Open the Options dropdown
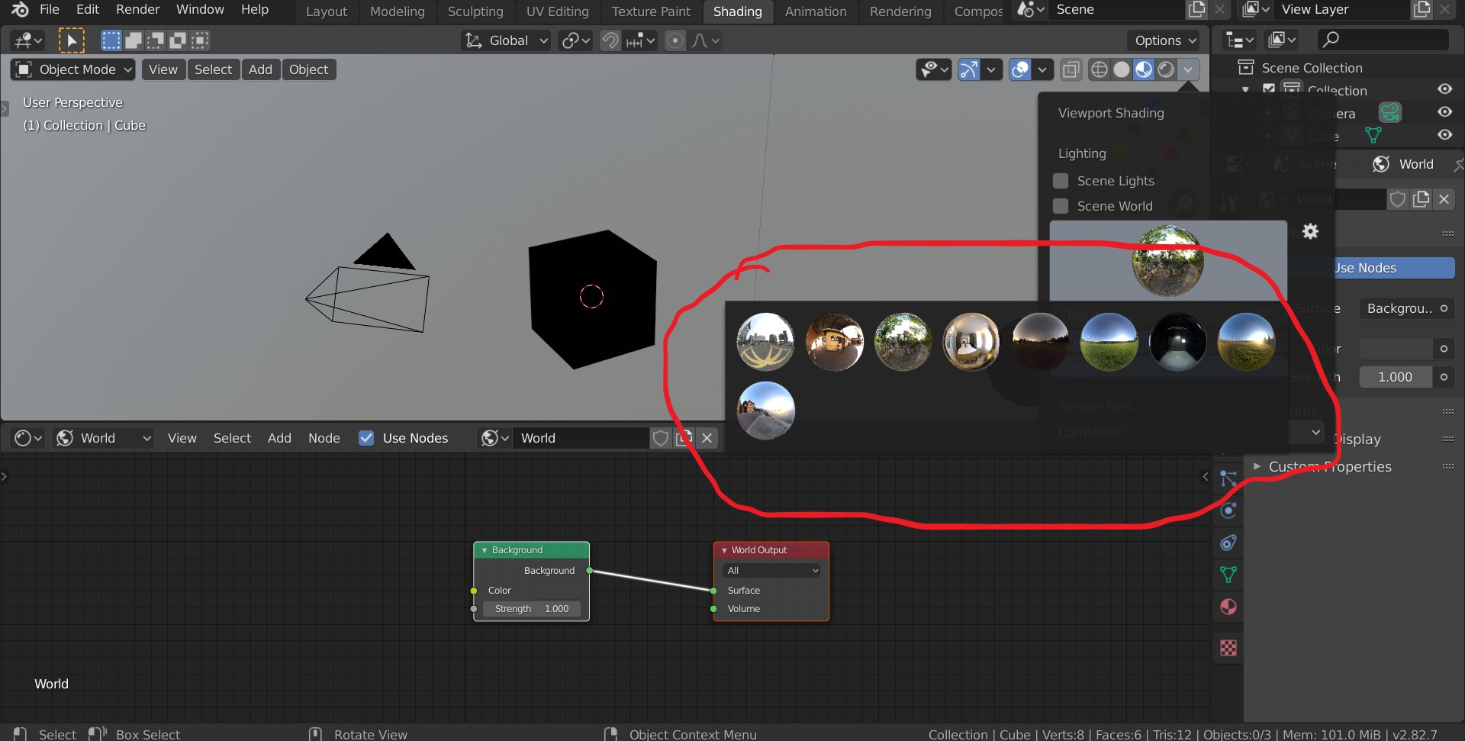Screen dimensions: 1465x741 (x=1163, y=40)
